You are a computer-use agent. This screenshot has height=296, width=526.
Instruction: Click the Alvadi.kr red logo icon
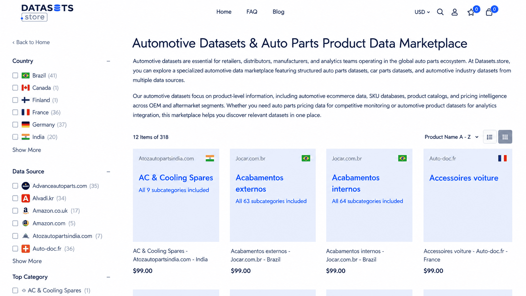click(x=25, y=198)
